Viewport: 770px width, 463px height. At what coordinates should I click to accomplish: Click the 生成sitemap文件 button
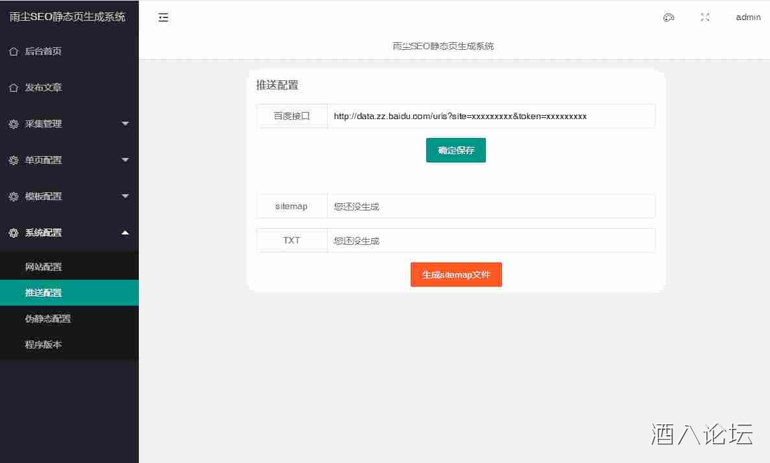[456, 275]
